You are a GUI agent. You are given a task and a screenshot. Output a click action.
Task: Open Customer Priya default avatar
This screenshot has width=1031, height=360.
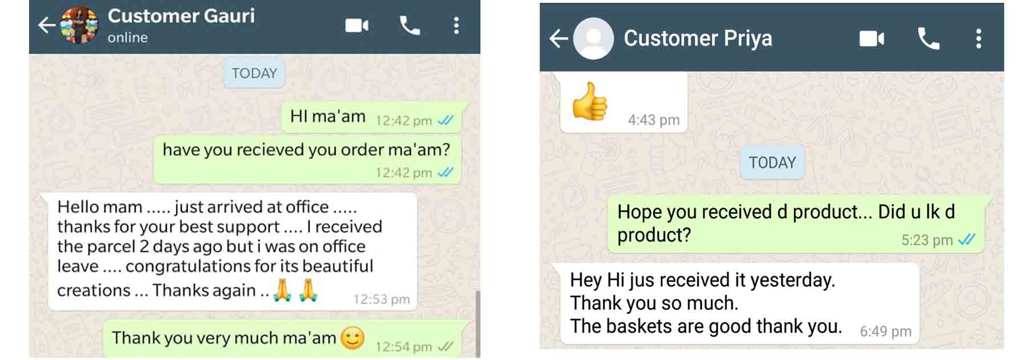(x=593, y=39)
